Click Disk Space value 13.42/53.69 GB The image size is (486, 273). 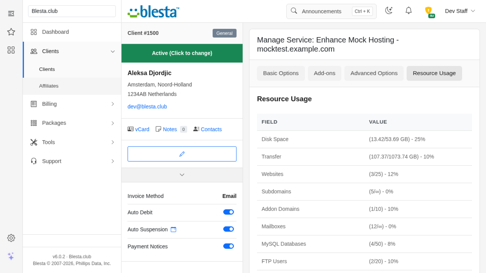397,139
